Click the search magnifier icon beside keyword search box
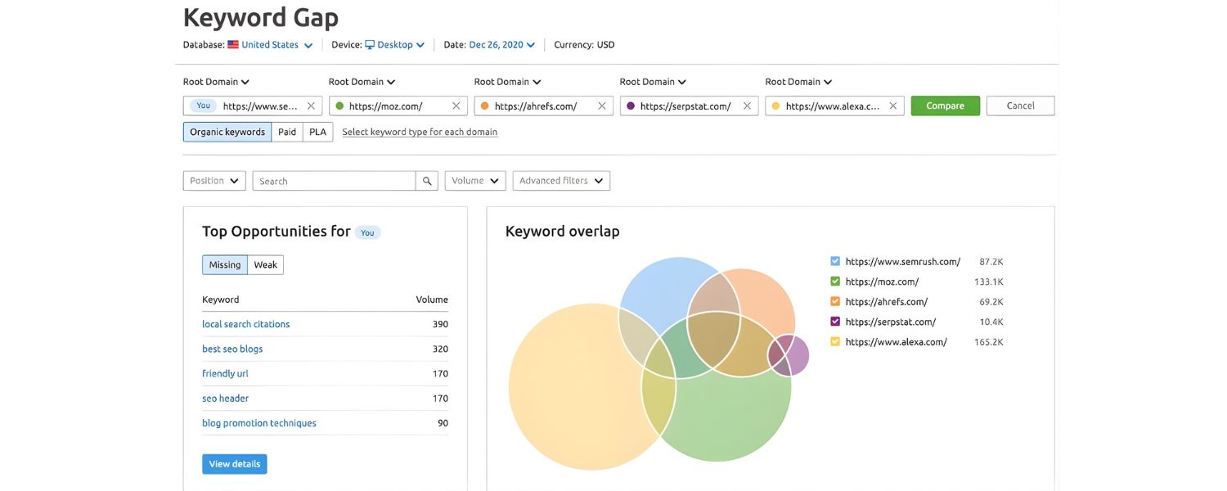The width and height of the screenshot is (1227, 491). [x=426, y=180]
